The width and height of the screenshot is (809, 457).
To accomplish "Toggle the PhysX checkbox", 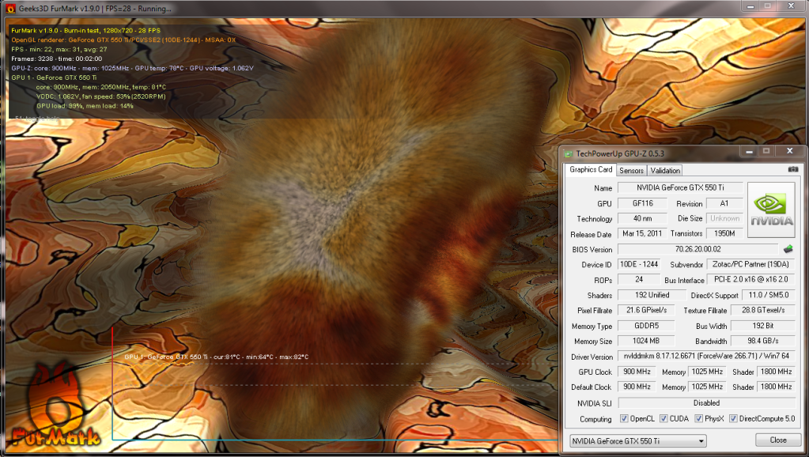I will point(698,418).
